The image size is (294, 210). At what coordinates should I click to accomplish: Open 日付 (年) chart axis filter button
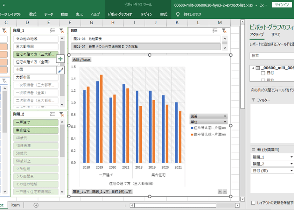122,192
